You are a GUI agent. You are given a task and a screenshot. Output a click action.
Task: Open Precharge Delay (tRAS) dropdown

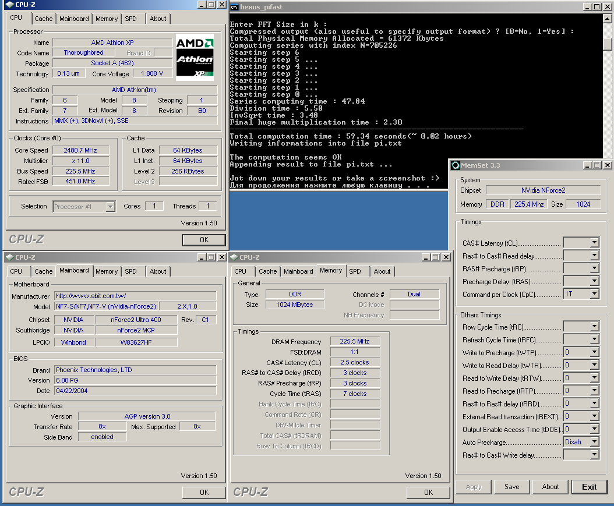click(594, 281)
